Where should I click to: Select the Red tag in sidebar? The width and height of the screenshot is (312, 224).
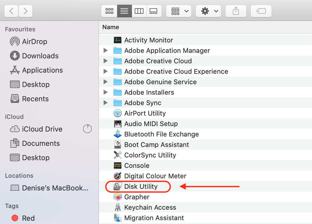click(x=28, y=218)
